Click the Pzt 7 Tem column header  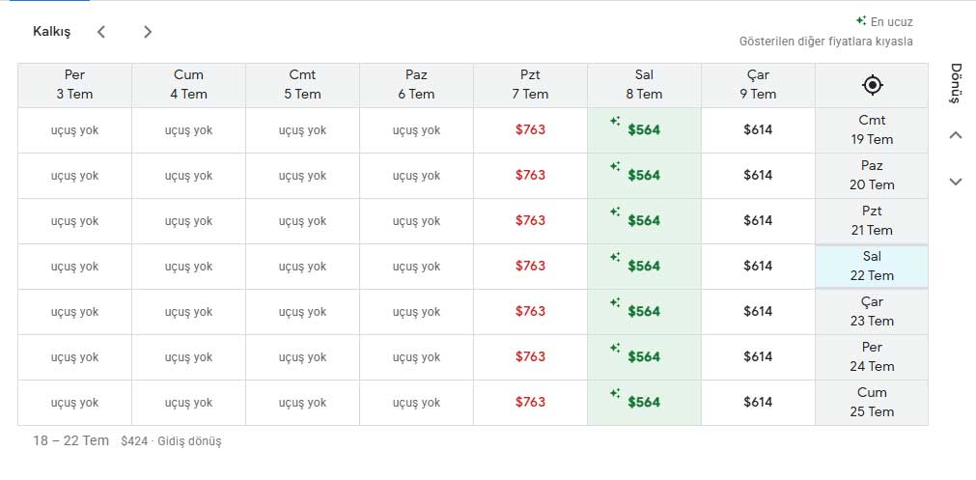point(530,85)
